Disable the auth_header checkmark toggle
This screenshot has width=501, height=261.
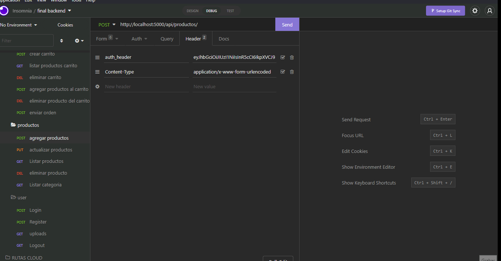click(283, 57)
